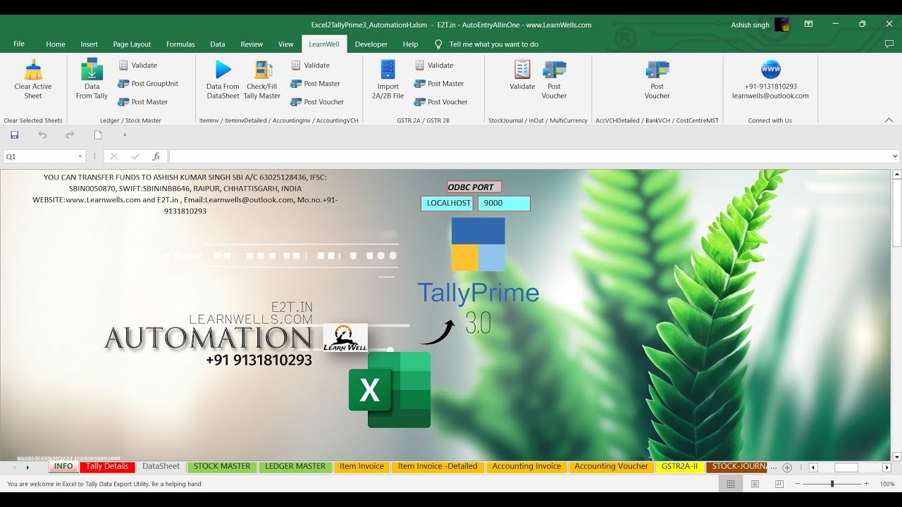Viewport: 902px width, 507px height.
Task: Open Customize Quick Access Toolbar dropdown
Action: [x=125, y=134]
